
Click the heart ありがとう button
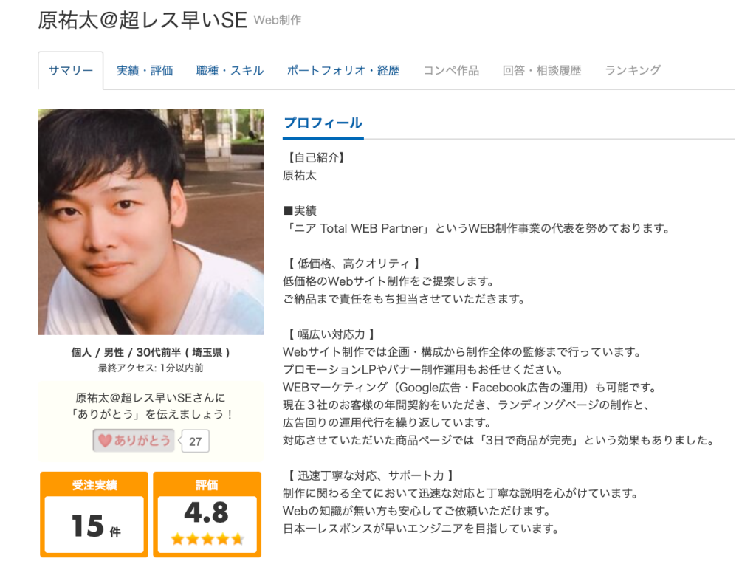134,440
